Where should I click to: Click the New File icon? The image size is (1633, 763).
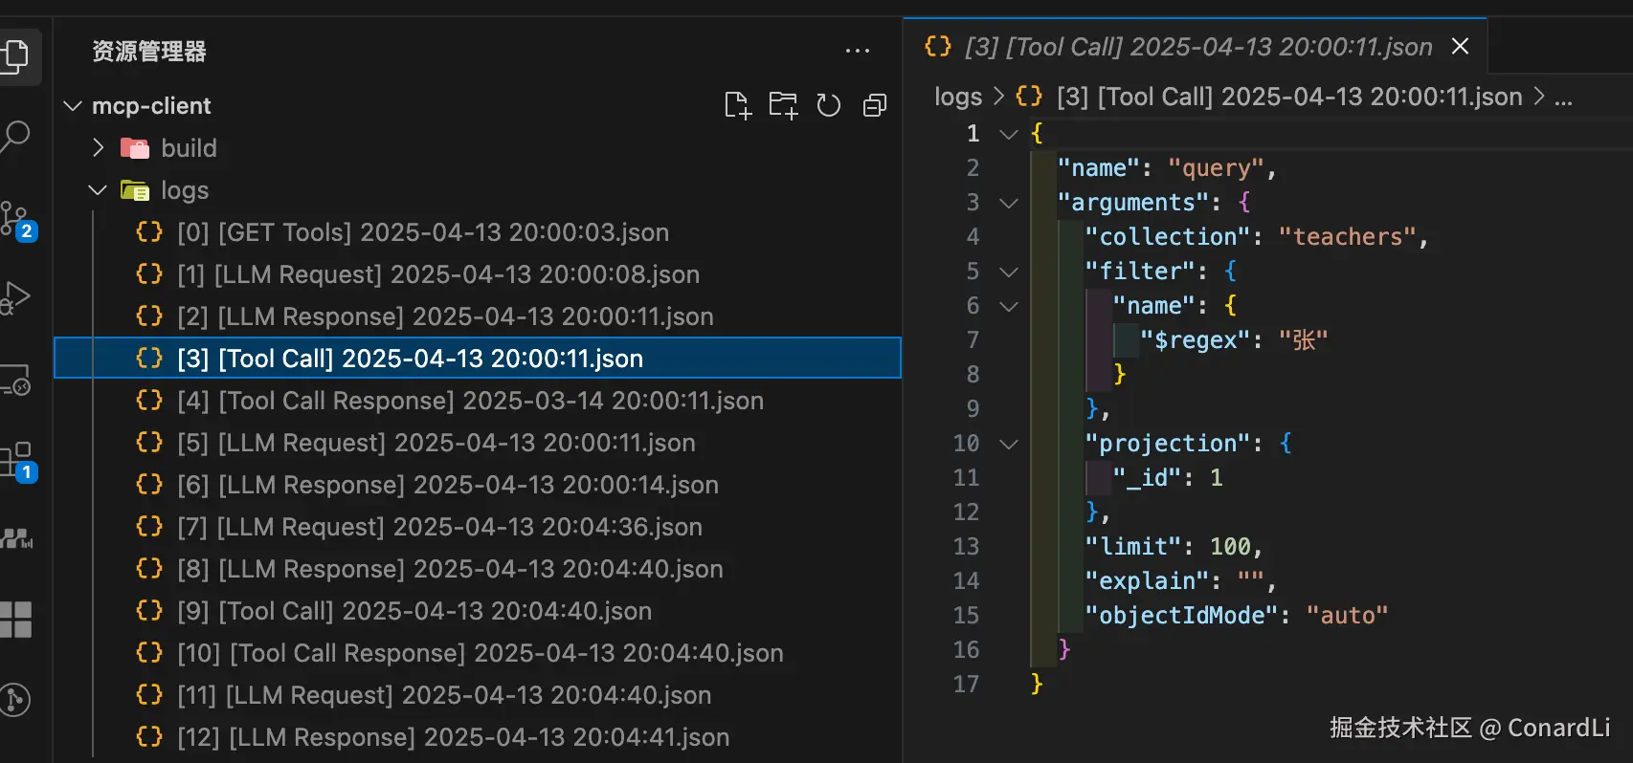tap(737, 105)
